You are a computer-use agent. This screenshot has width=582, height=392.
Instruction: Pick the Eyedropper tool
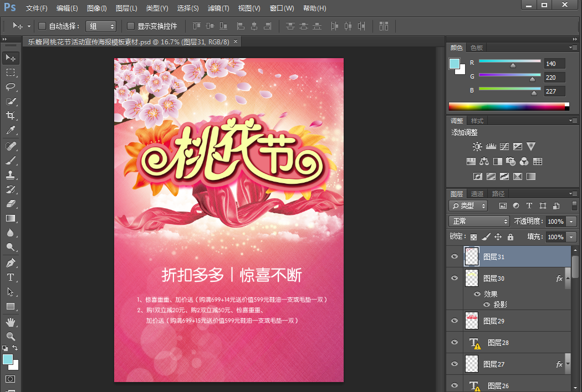click(11, 130)
